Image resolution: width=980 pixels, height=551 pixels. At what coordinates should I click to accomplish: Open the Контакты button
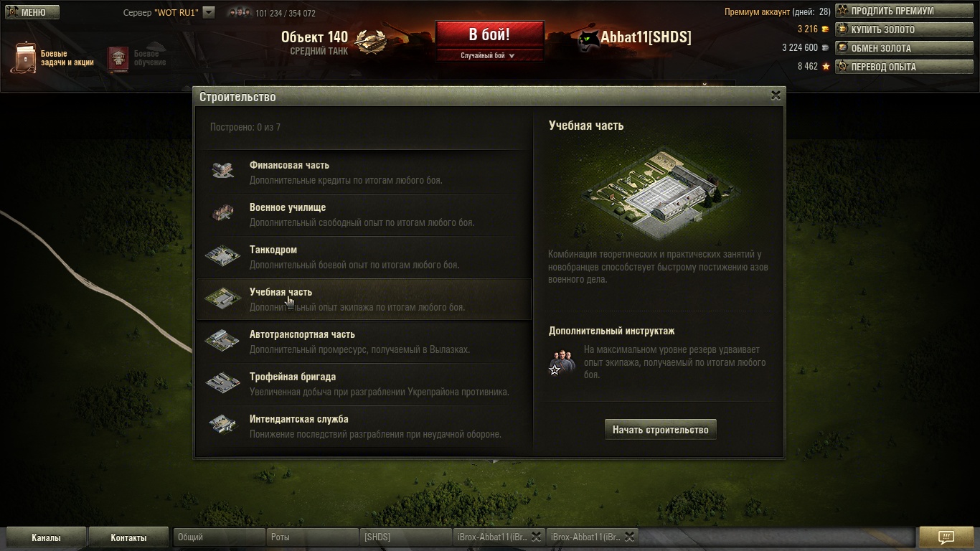(x=128, y=537)
